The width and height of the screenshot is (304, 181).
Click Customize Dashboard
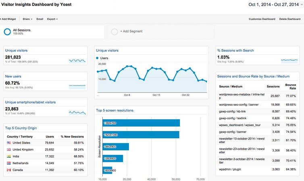point(262,19)
